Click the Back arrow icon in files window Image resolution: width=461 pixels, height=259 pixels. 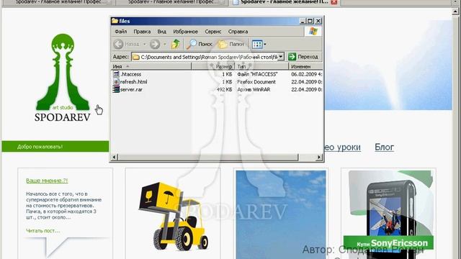click(x=118, y=45)
